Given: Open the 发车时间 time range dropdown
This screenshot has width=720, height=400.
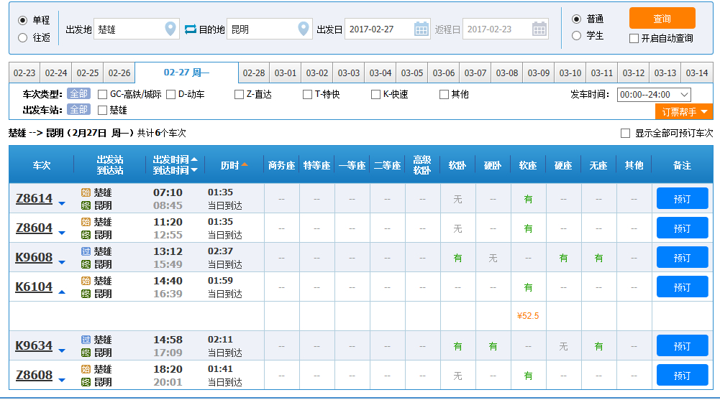Looking at the screenshot, I should point(654,94).
